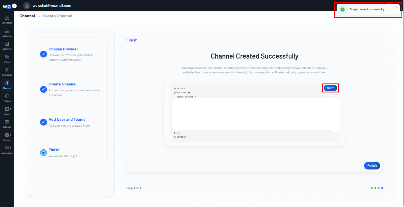Click the Channel breadcrumb
404x207 pixels.
coord(27,16)
